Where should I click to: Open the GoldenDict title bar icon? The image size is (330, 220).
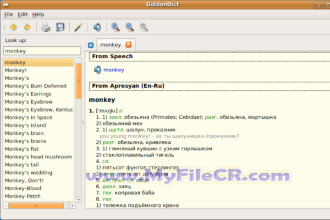coord(5,5)
